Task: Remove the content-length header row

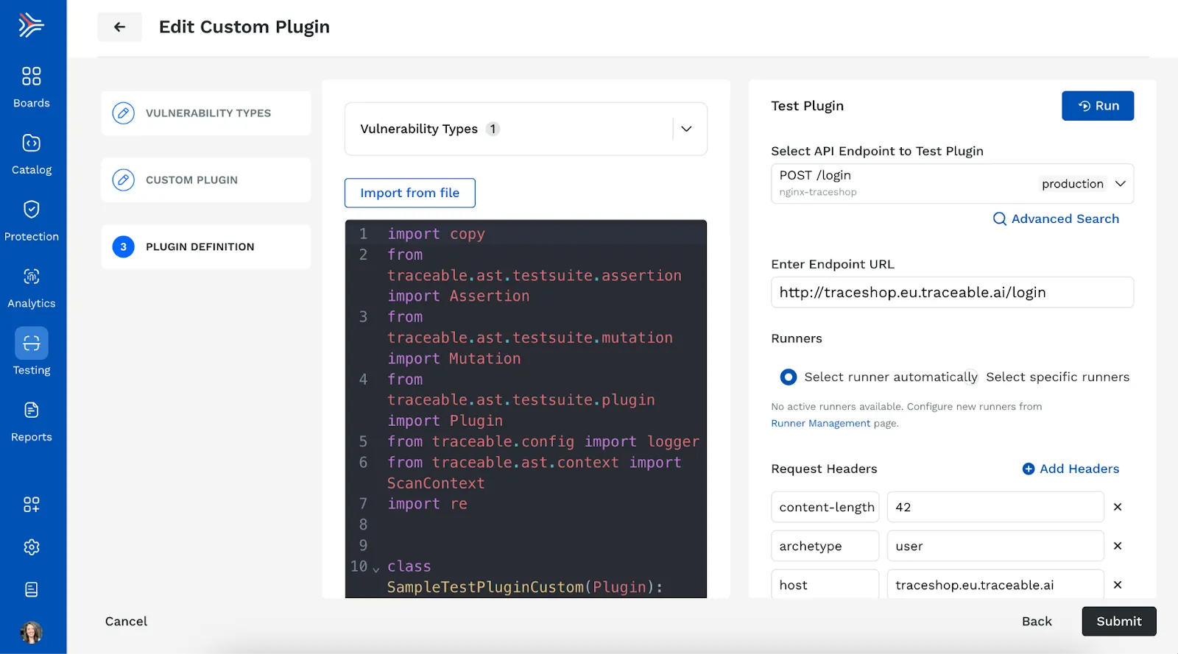Action: [x=1118, y=507]
